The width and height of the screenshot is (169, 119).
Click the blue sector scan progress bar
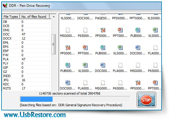tap(75, 99)
